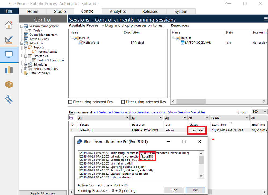Open the Studio pencil-ruler sidebar icon
The width and height of the screenshot is (268, 195).
[x=9, y=40]
